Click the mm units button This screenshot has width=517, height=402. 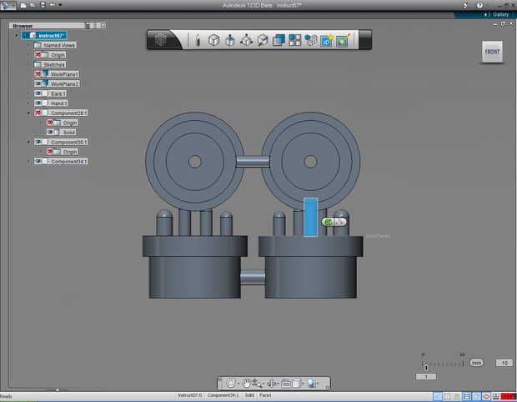coord(476,363)
